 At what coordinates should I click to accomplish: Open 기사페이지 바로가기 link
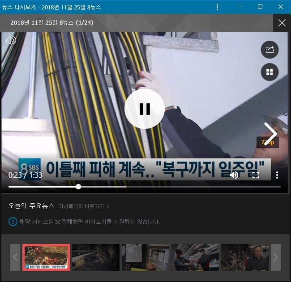(84, 206)
